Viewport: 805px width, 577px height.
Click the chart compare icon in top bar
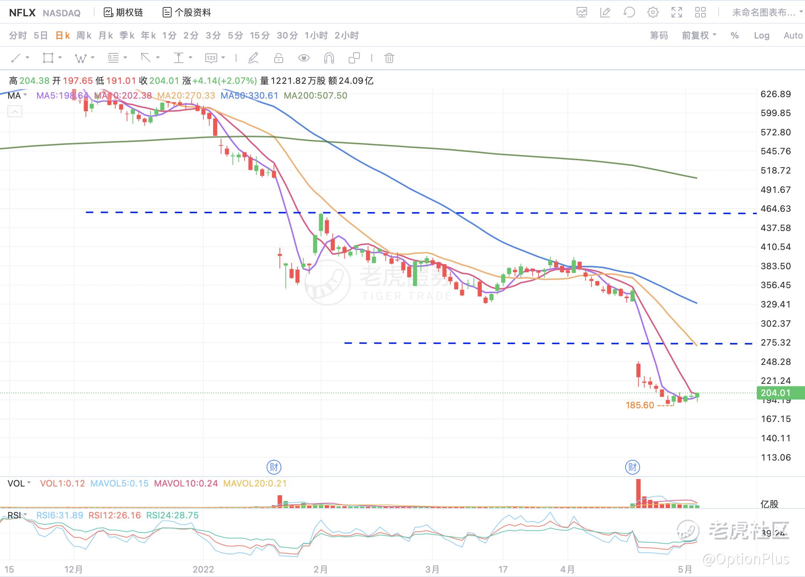point(582,13)
